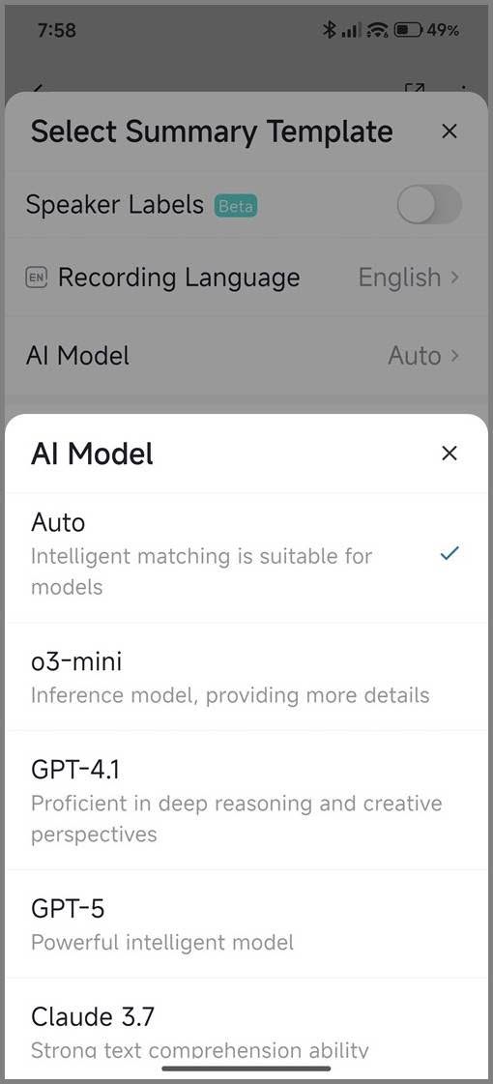Pick the Claude 3.7 model
The width and height of the screenshot is (493, 1084).
246,1029
